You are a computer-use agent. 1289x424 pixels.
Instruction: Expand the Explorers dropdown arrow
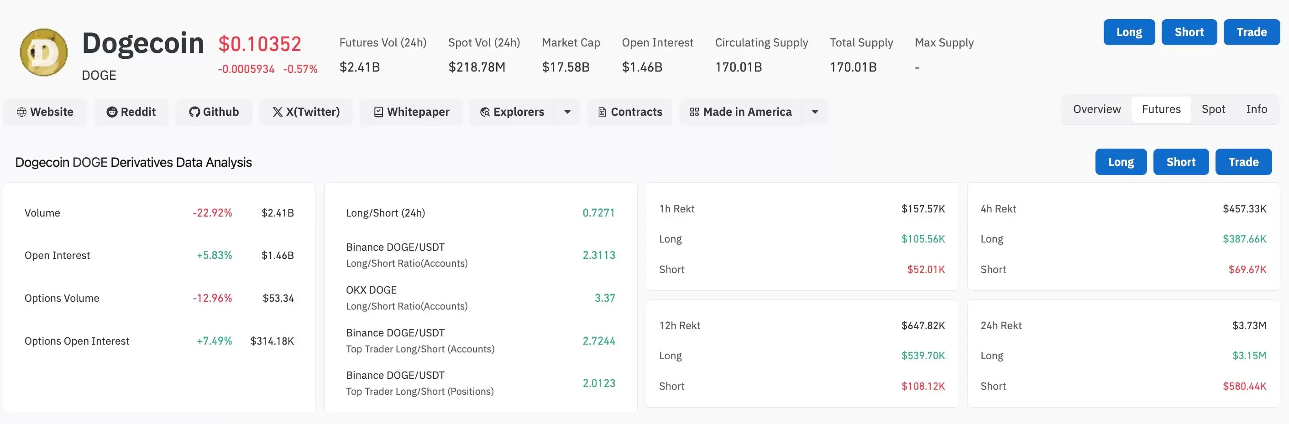[x=567, y=112]
